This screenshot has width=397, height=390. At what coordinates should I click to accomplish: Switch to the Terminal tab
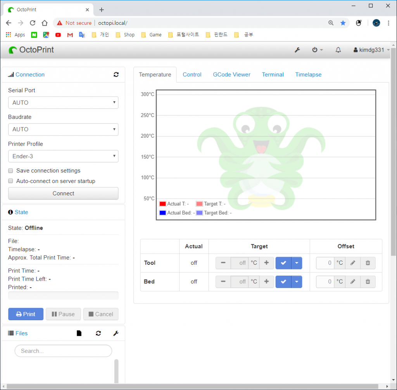click(273, 74)
